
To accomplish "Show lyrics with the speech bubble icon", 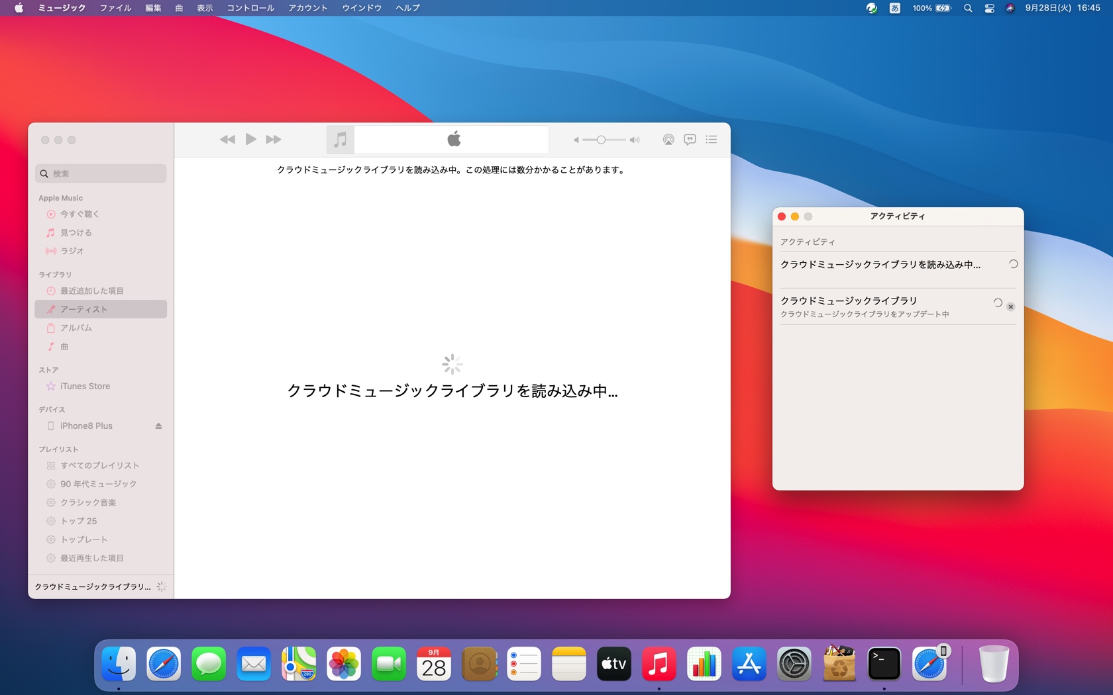I will pos(690,140).
